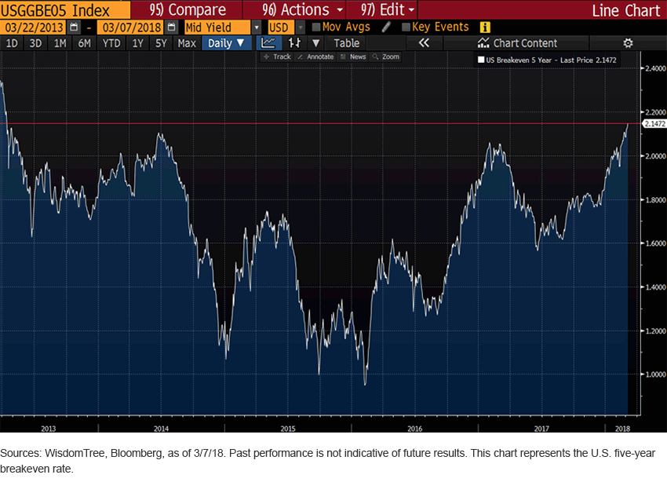Click the 1.6000 y-axis label
This screenshot has height=482, width=667.
pos(655,243)
